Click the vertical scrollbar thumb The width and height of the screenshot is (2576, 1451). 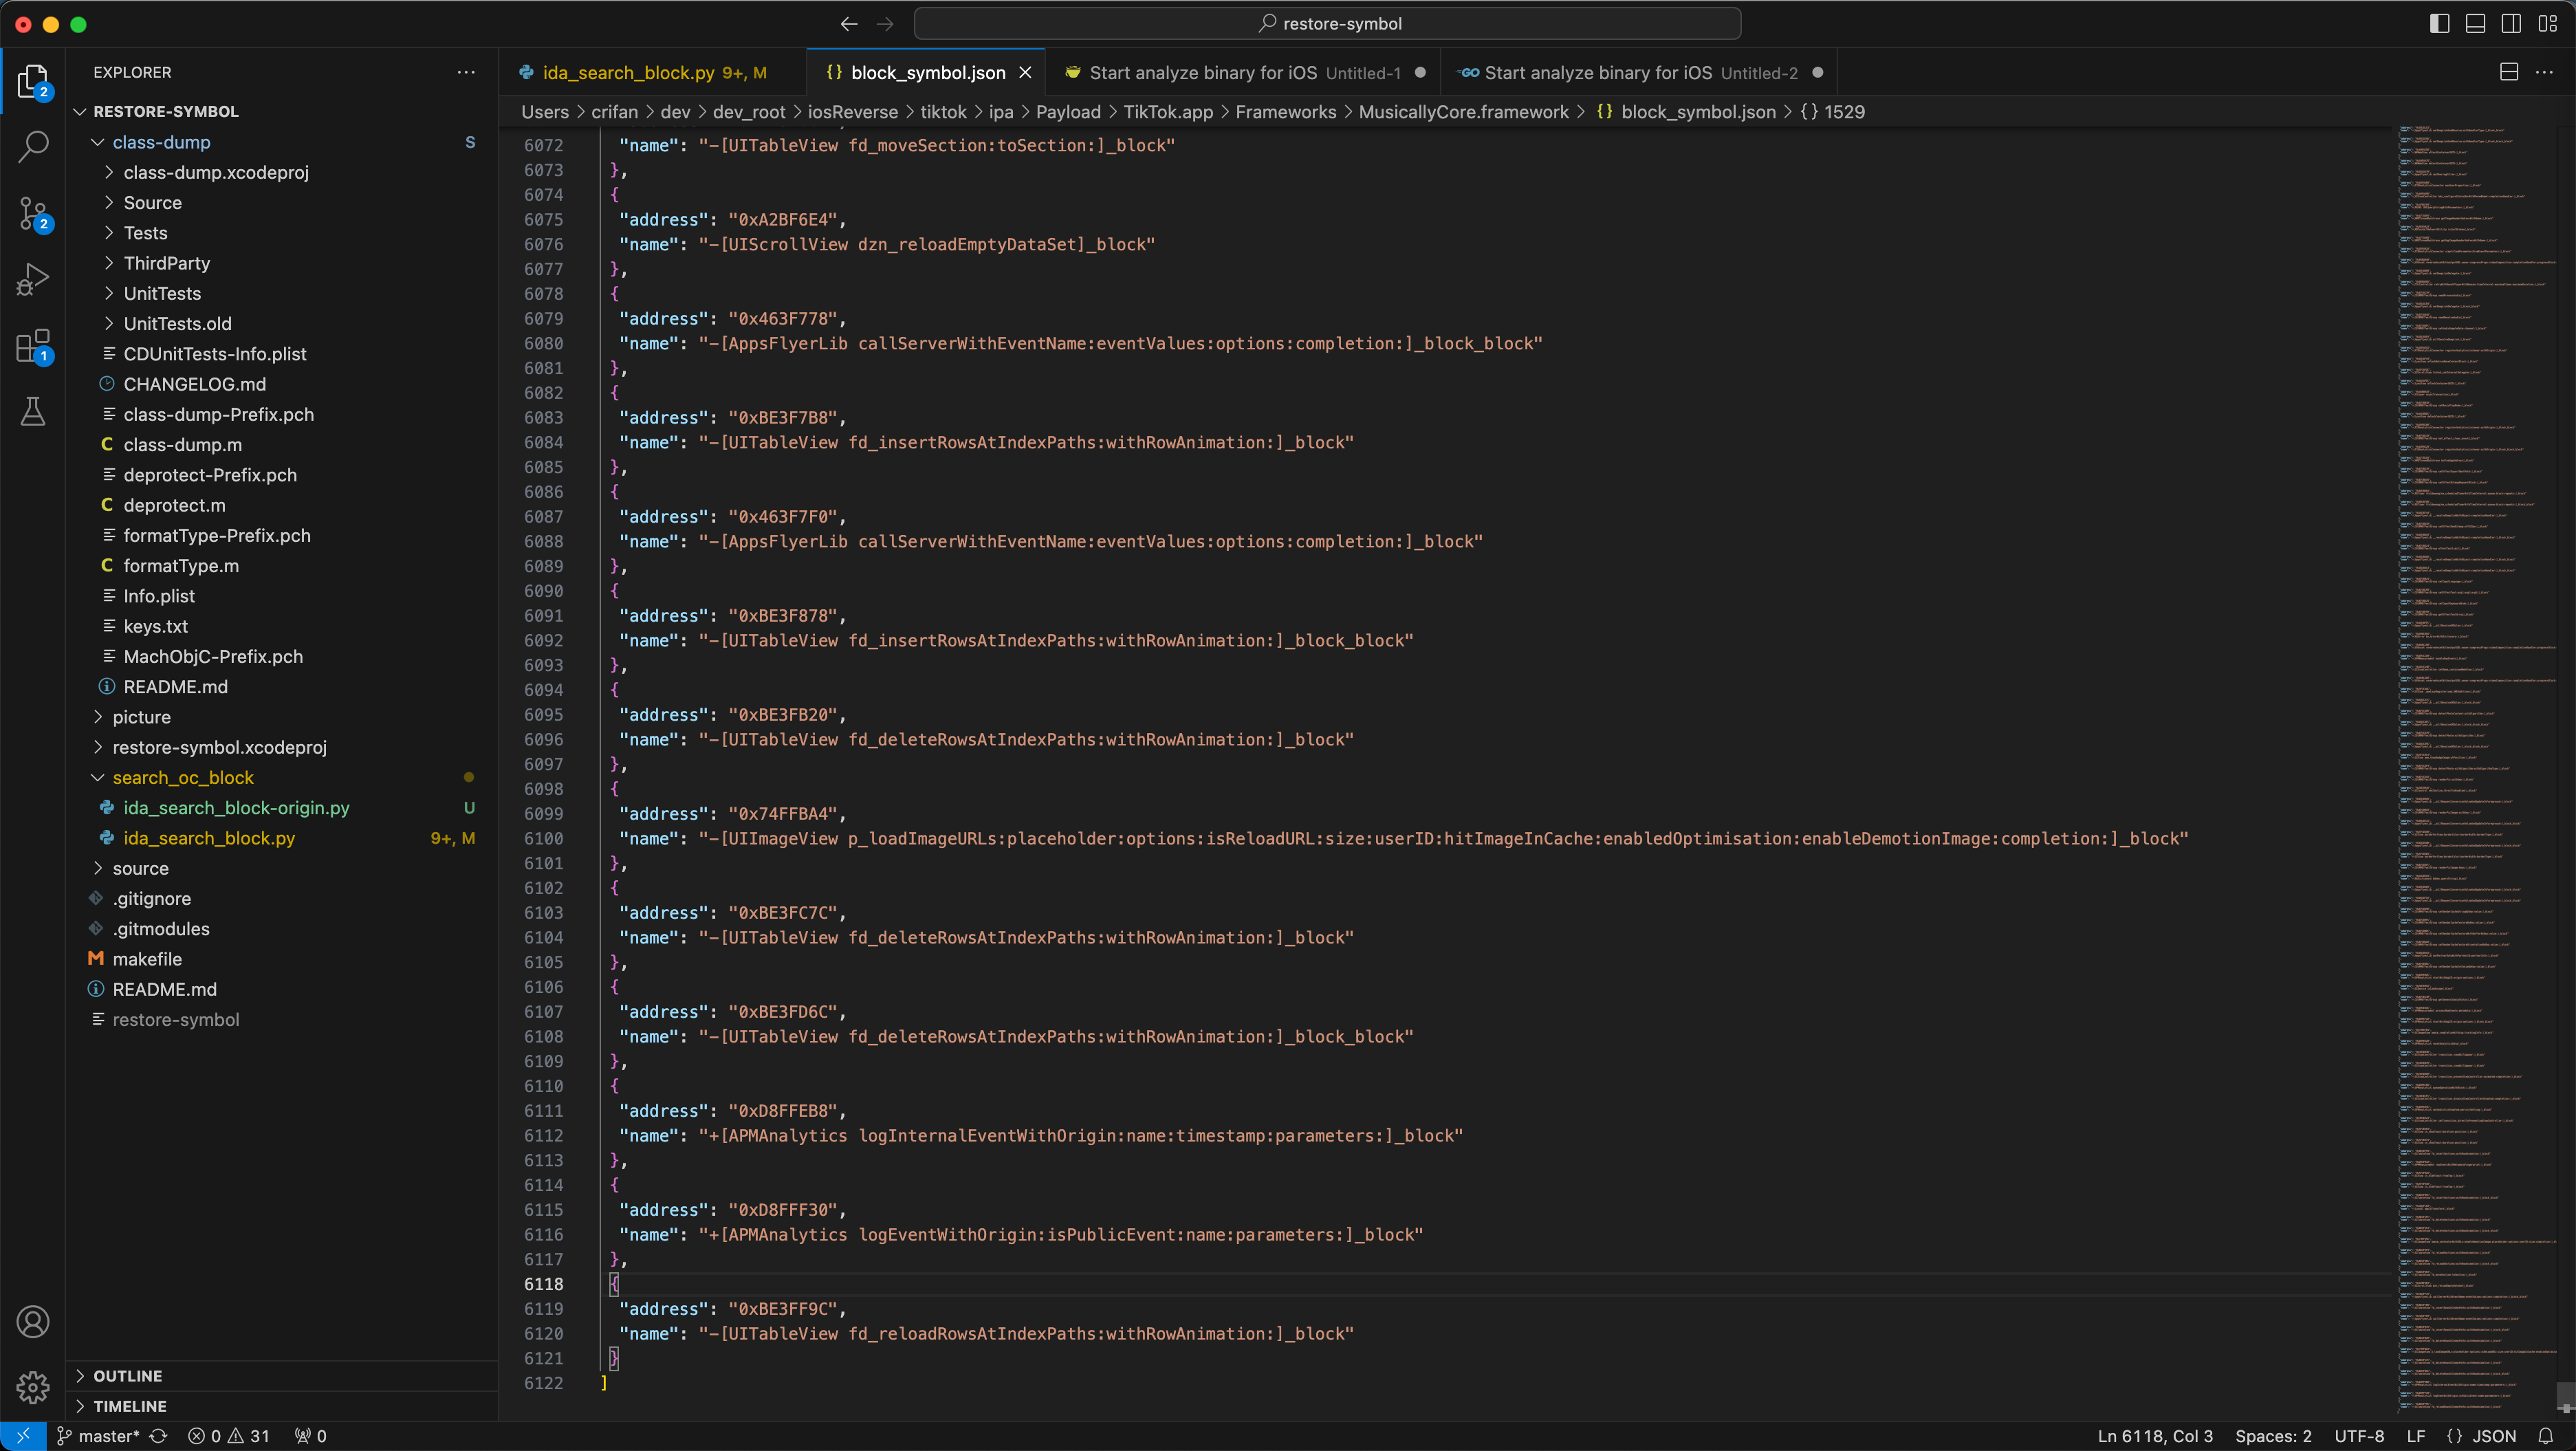point(2566,1397)
